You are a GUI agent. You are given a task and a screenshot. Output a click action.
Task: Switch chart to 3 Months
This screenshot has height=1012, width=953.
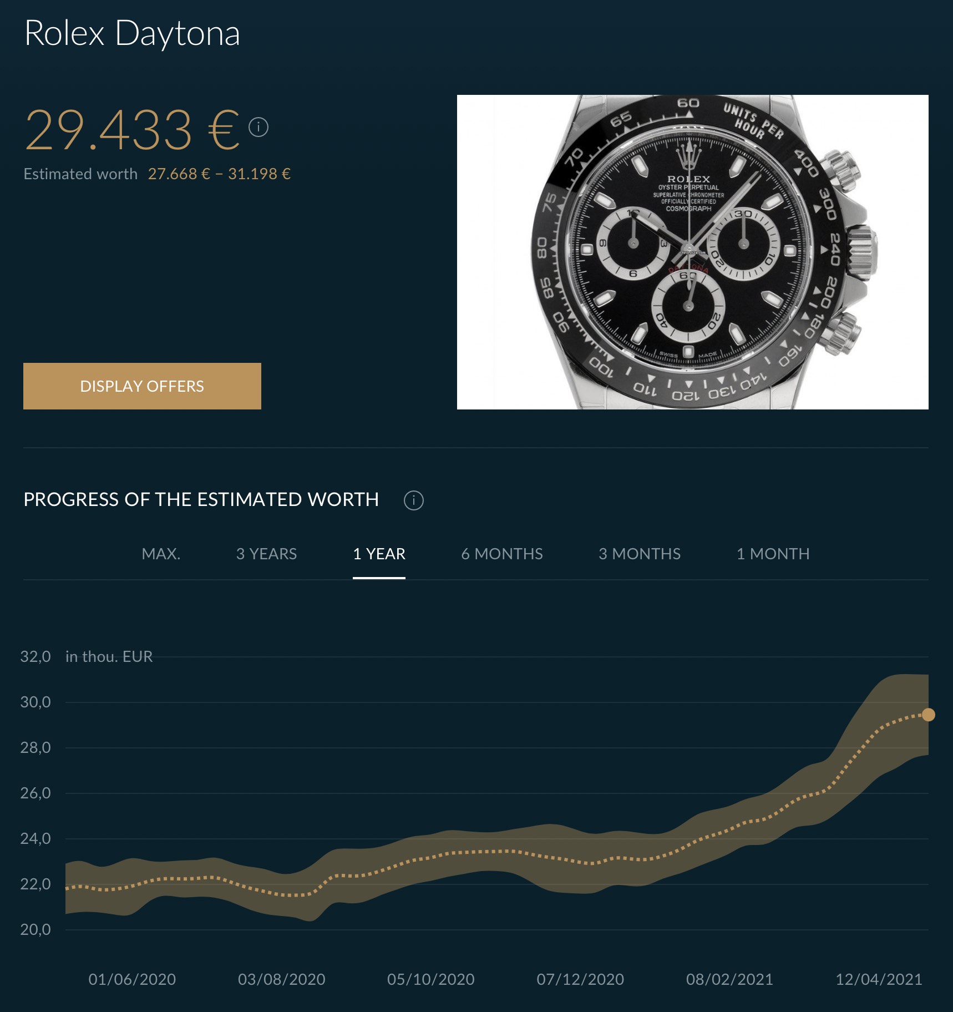click(639, 554)
